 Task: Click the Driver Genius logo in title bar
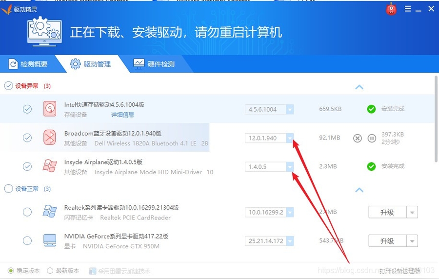point(6,9)
